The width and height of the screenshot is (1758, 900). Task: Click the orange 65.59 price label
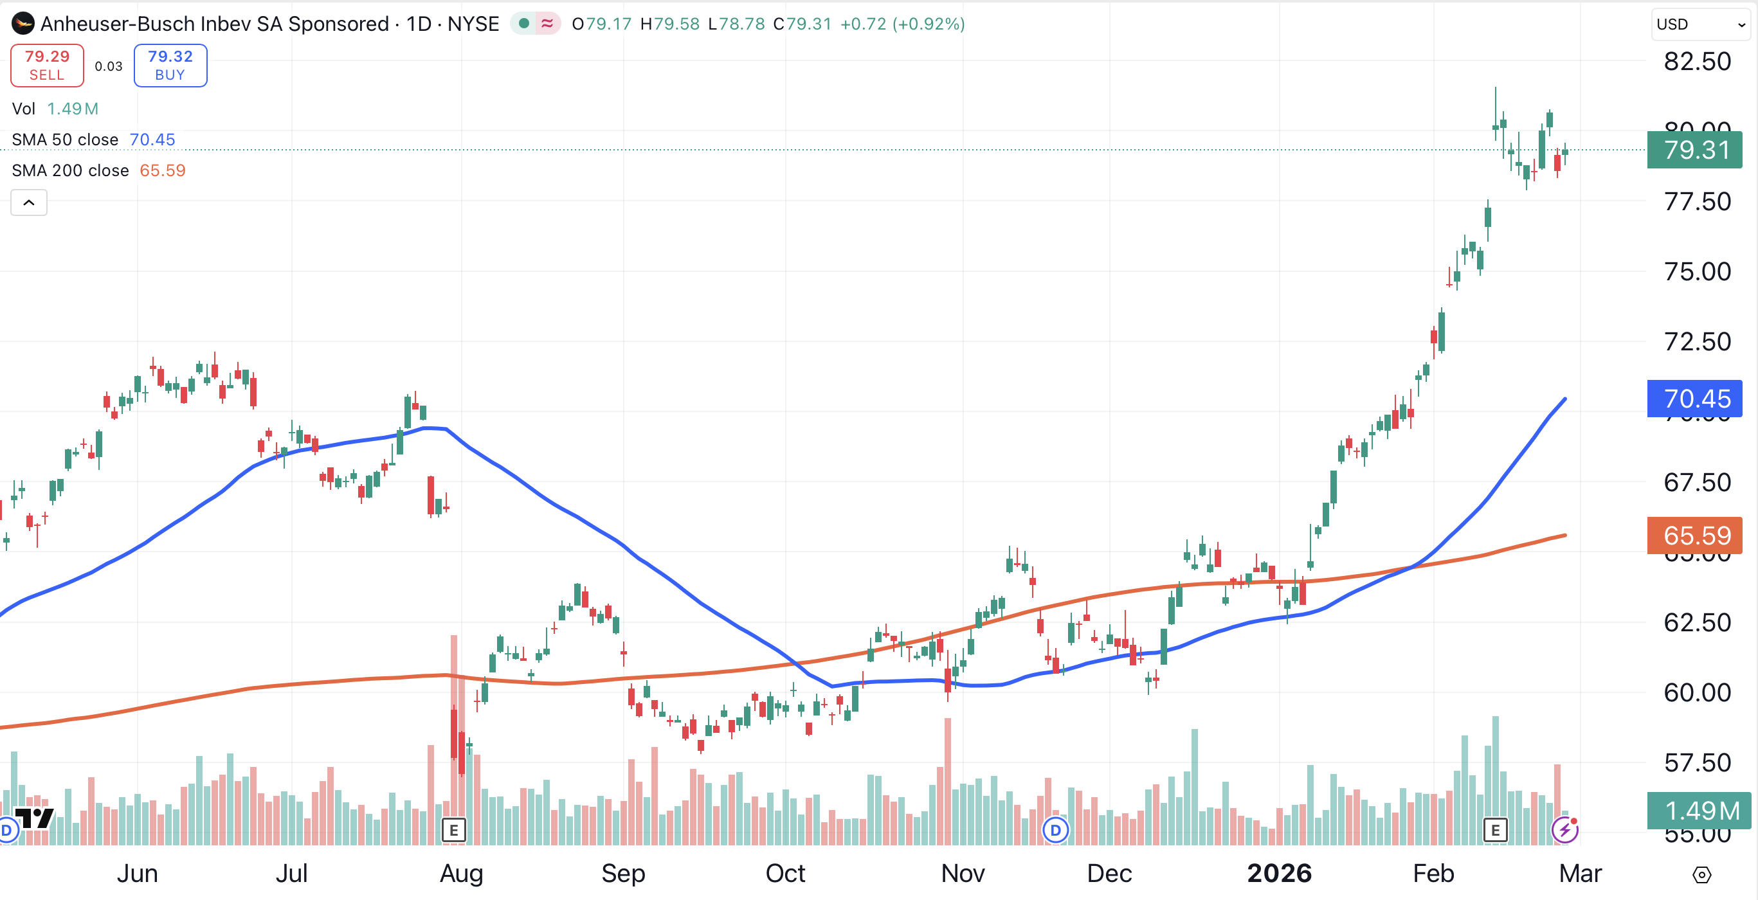click(x=1695, y=535)
